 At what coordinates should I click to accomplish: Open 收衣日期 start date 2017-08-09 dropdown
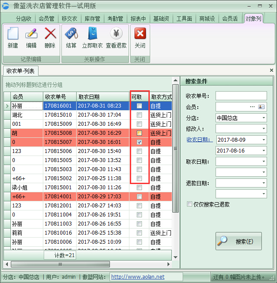264,140
